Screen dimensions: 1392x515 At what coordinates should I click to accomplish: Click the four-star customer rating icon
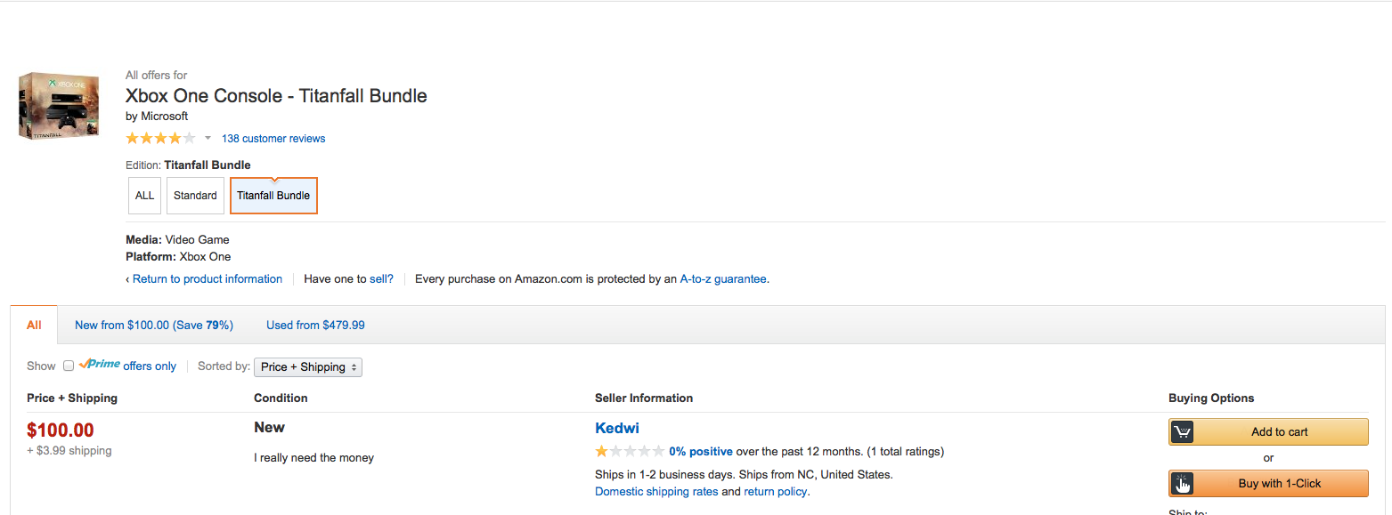(160, 138)
